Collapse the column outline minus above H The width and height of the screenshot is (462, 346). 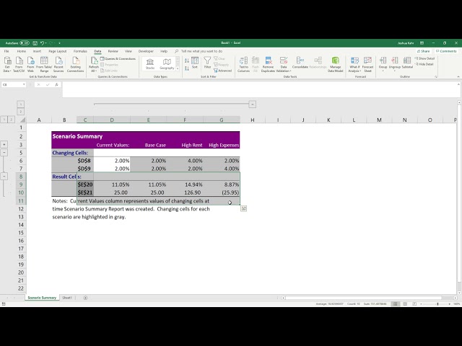click(x=252, y=104)
